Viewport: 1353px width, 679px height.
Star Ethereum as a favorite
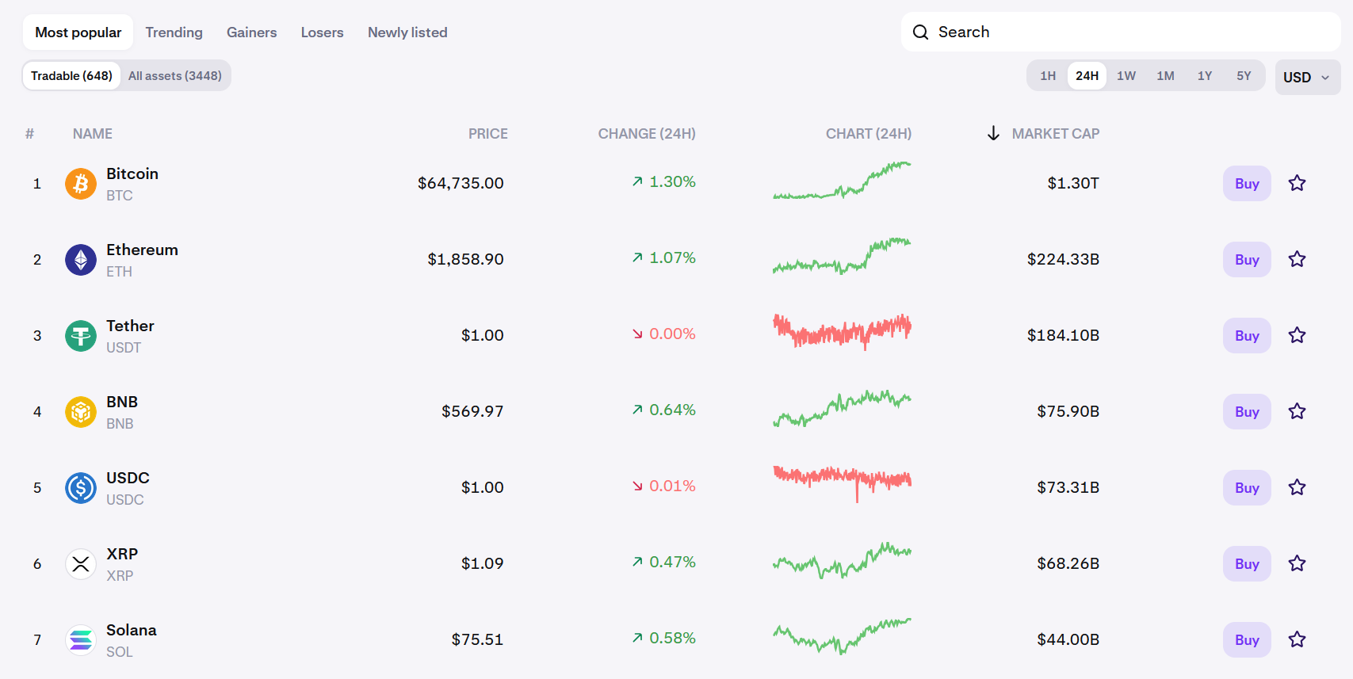point(1297,260)
